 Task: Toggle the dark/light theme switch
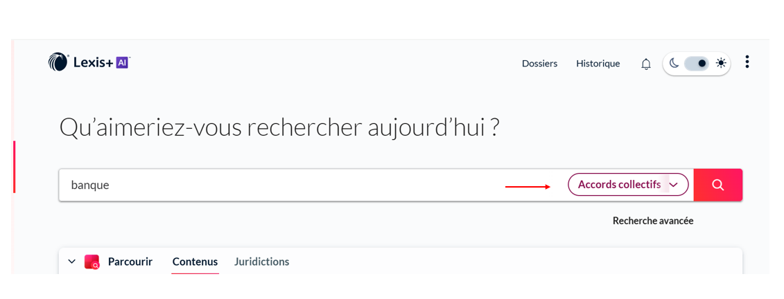click(697, 64)
